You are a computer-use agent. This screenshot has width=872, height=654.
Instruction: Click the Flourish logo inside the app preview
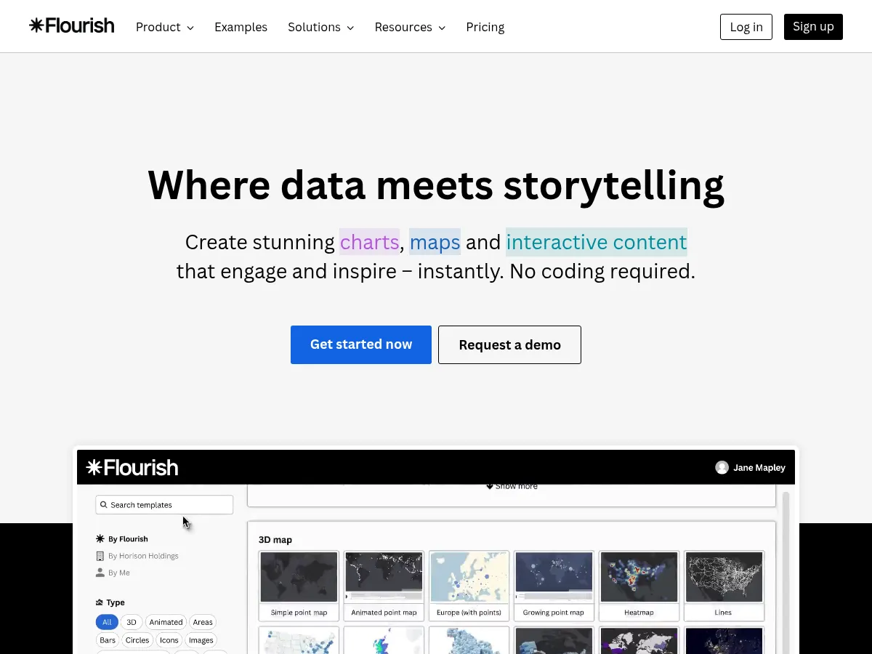click(132, 467)
